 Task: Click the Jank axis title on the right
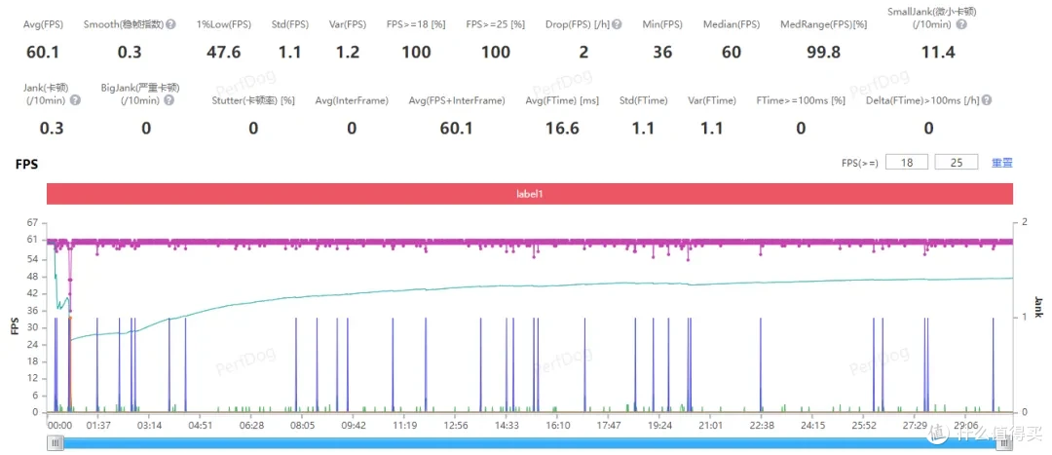1038,307
